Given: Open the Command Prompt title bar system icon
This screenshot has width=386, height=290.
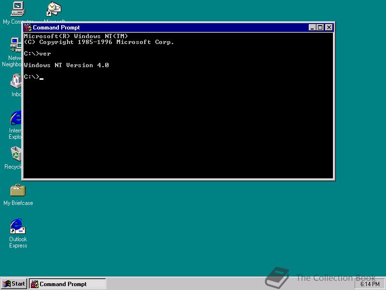Looking at the screenshot, I should pyautogui.click(x=28, y=28).
